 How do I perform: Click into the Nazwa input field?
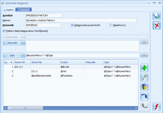[81, 20]
